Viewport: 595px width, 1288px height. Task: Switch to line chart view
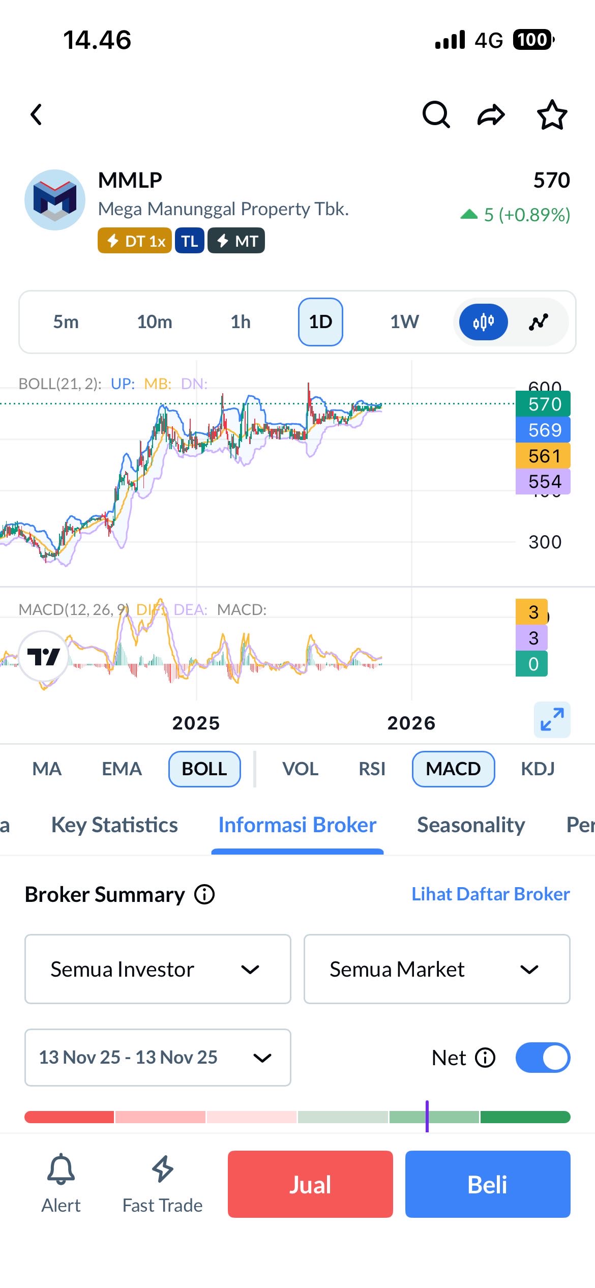pos(539,322)
